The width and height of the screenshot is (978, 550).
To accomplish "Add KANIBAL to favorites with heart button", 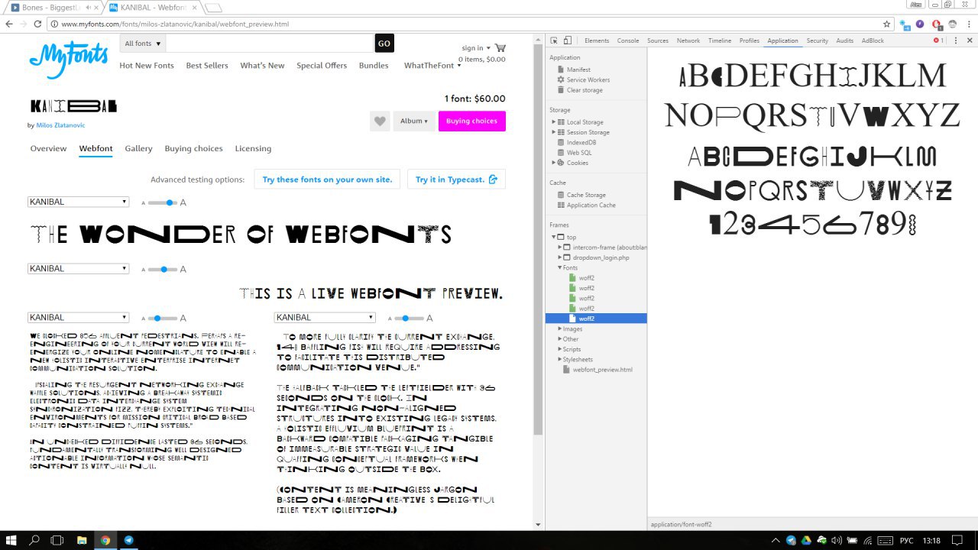I will [380, 121].
